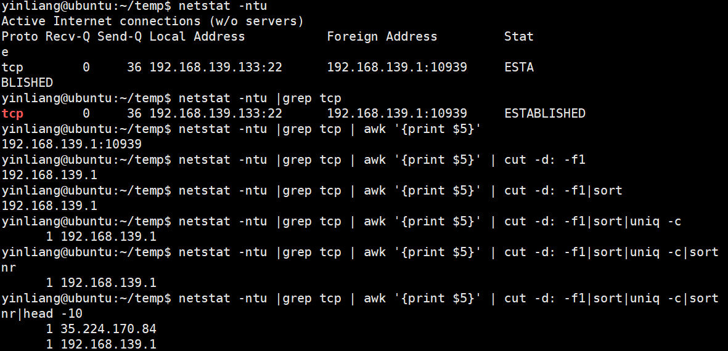Click the 192.168.139.133:22 address in first output
The height and width of the screenshot is (351, 728).
[x=216, y=68]
